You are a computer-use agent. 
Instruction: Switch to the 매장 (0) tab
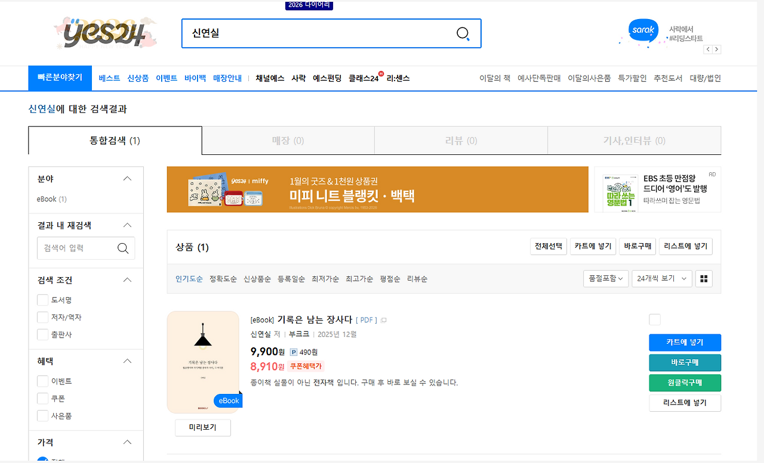[288, 140]
